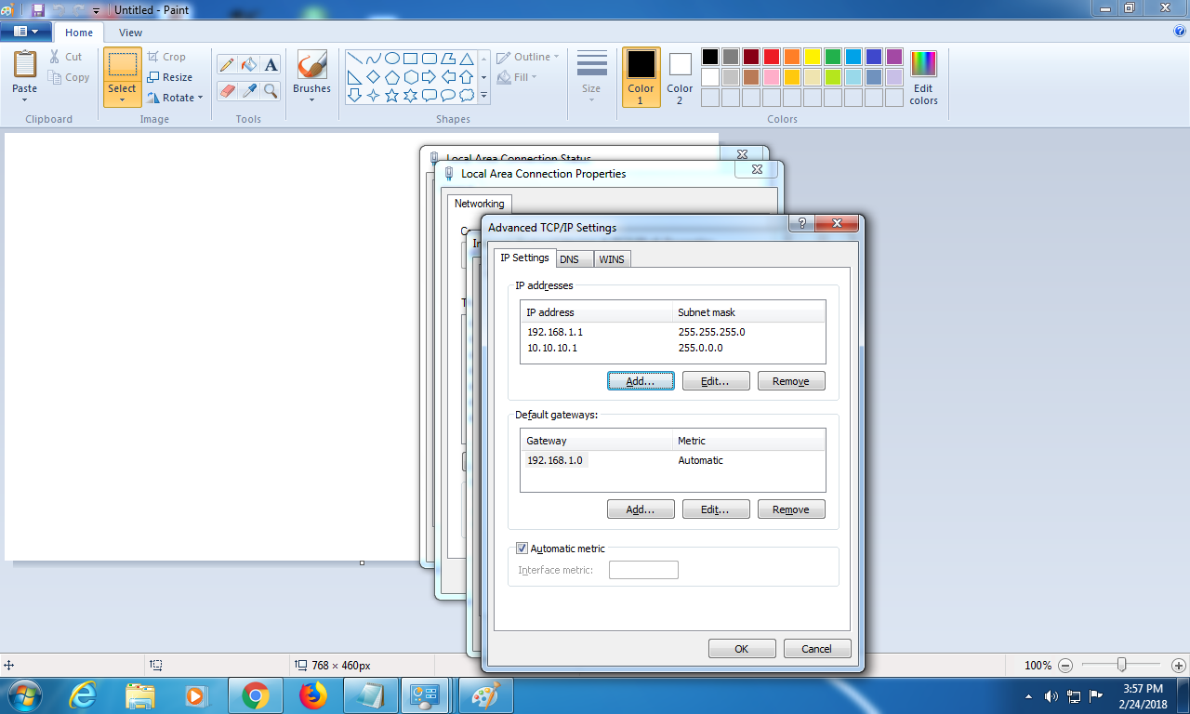Click the zoom in plus button
This screenshot has height=714, width=1190.
point(1178,666)
